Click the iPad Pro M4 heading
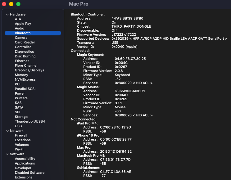The image size is (231, 180). click(87, 123)
